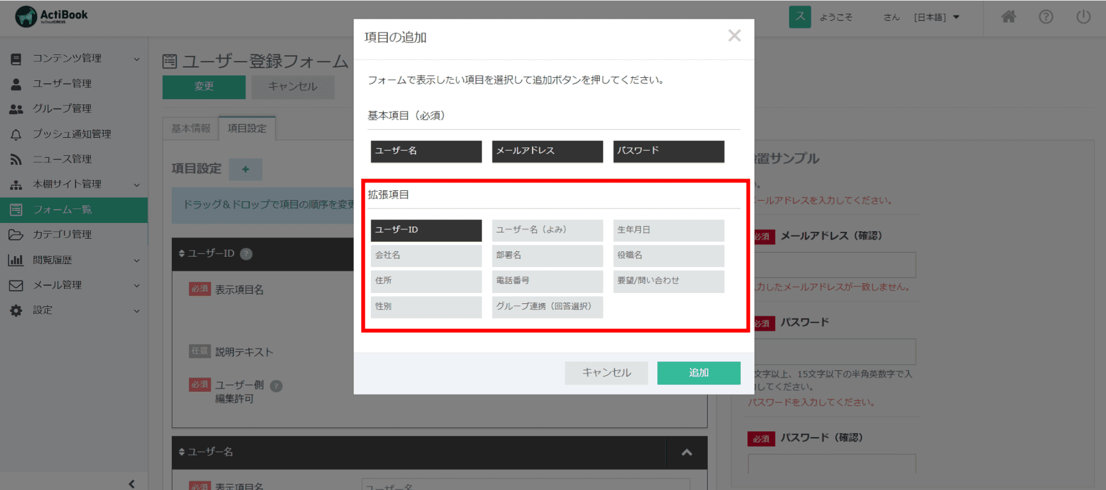Click the power logout icon
This screenshot has height=490, width=1106.
click(x=1083, y=17)
